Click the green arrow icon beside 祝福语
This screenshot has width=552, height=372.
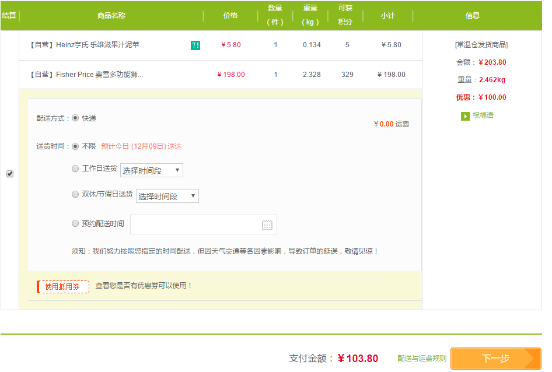(465, 116)
